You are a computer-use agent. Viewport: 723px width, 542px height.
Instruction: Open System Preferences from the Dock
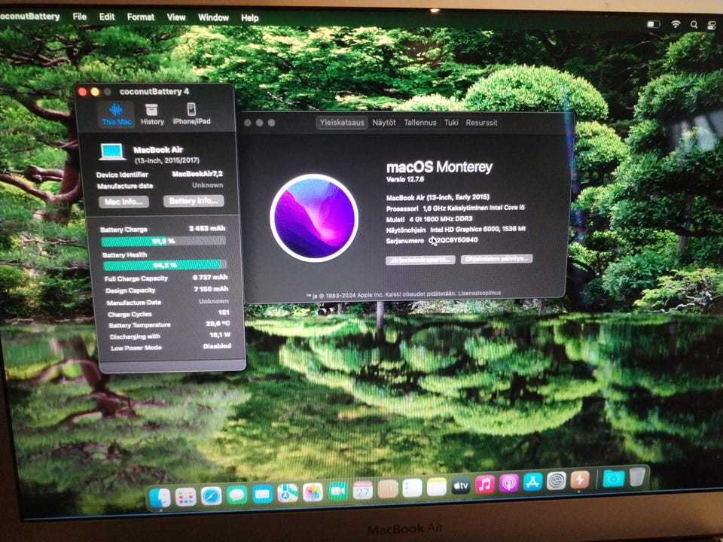click(557, 481)
